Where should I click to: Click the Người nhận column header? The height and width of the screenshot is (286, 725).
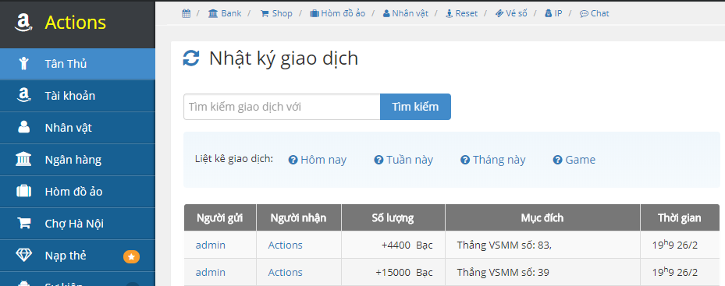[x=299, y=217]
